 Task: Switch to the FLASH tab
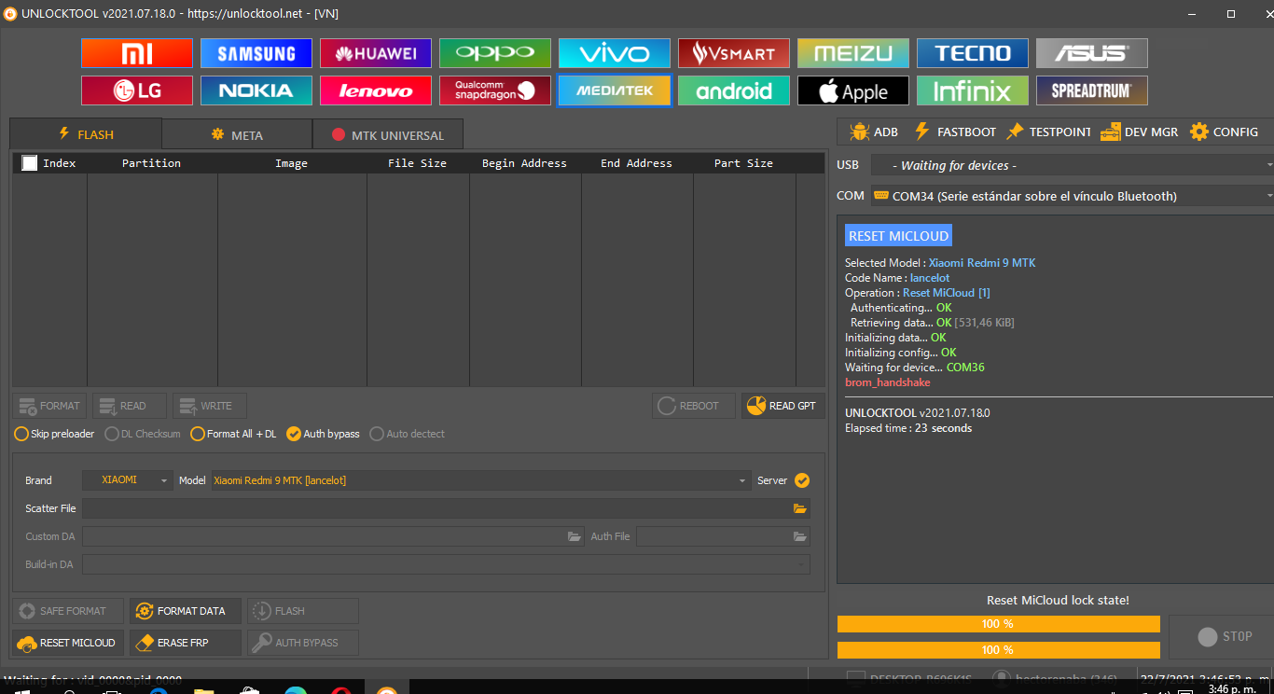(86, 134)
